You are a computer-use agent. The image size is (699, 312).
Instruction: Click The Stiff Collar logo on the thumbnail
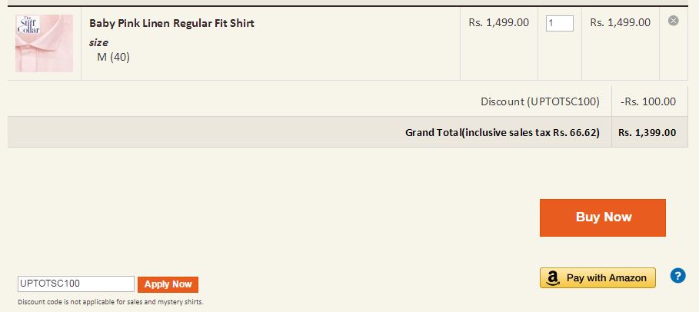coord(28,24)
